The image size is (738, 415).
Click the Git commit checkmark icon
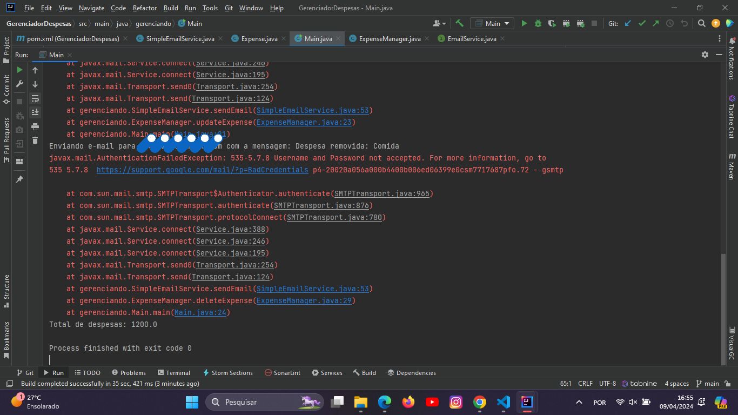pos(642,23)
